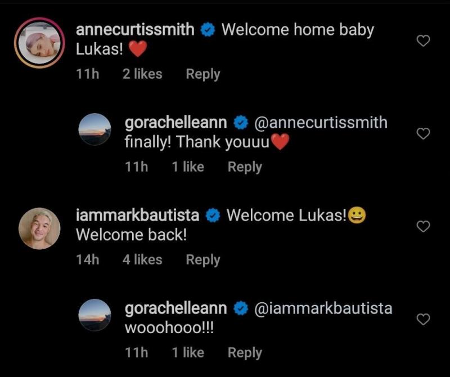
Task: Reply to iammarkbautista's comment
Action: (x=203, y=260)
